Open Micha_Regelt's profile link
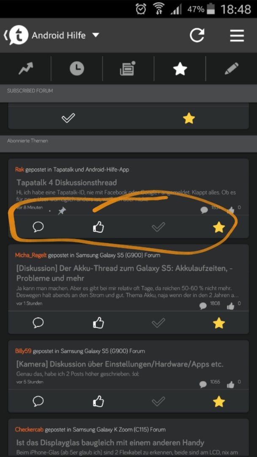Screen dimensions: 257x457 pyautogui.click(x=31, y=255)
